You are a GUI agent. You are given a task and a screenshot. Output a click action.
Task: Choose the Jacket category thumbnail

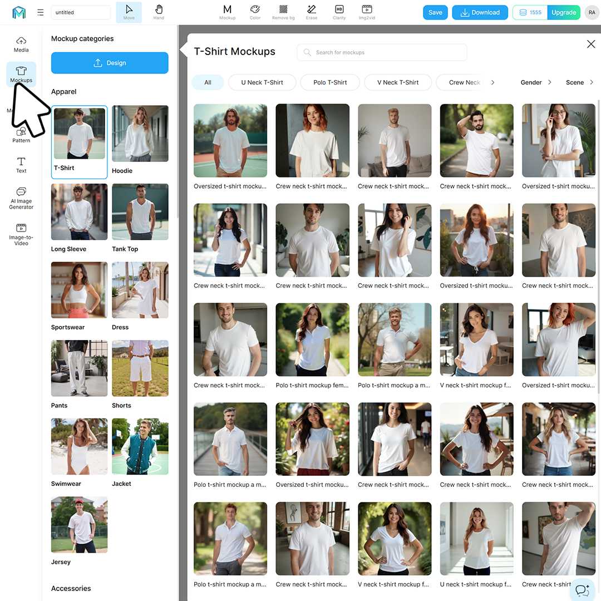(x=140, y=446)
